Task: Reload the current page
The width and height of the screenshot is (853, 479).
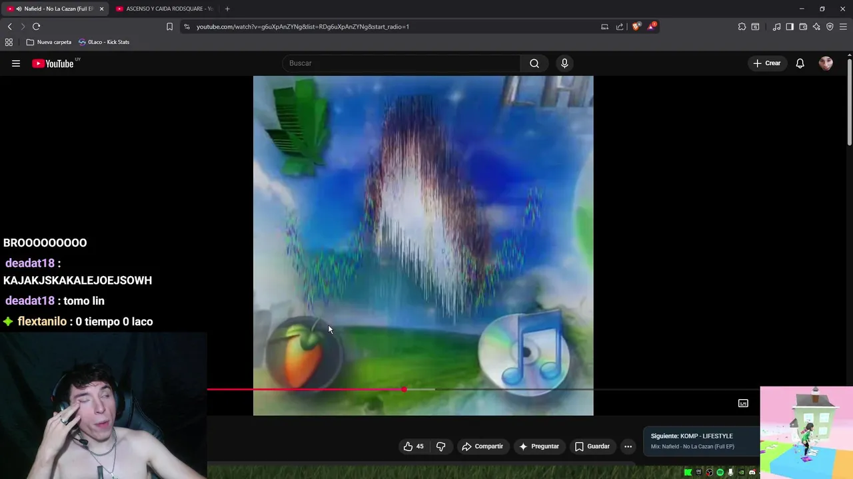Action: [x=37, y=27]
